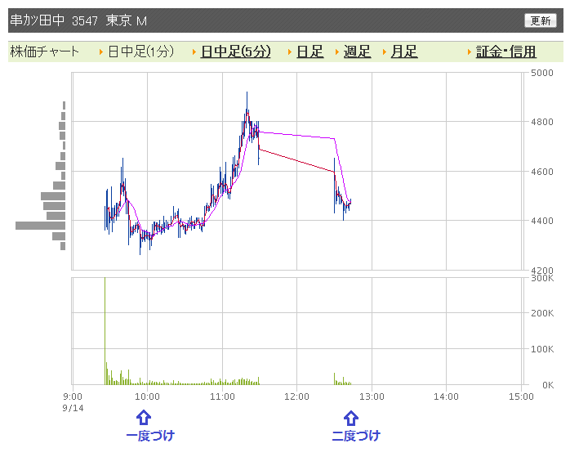Click the 12:00 time axis label
570x457 pixels.
(296, 397)
